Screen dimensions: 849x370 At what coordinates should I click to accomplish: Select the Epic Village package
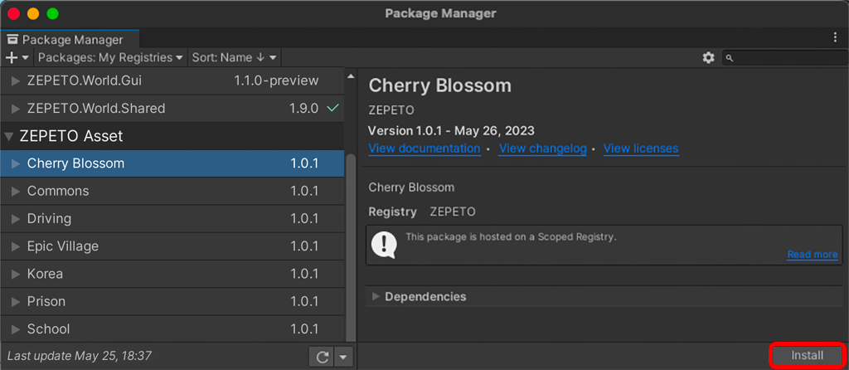click(x=172, y=246)
